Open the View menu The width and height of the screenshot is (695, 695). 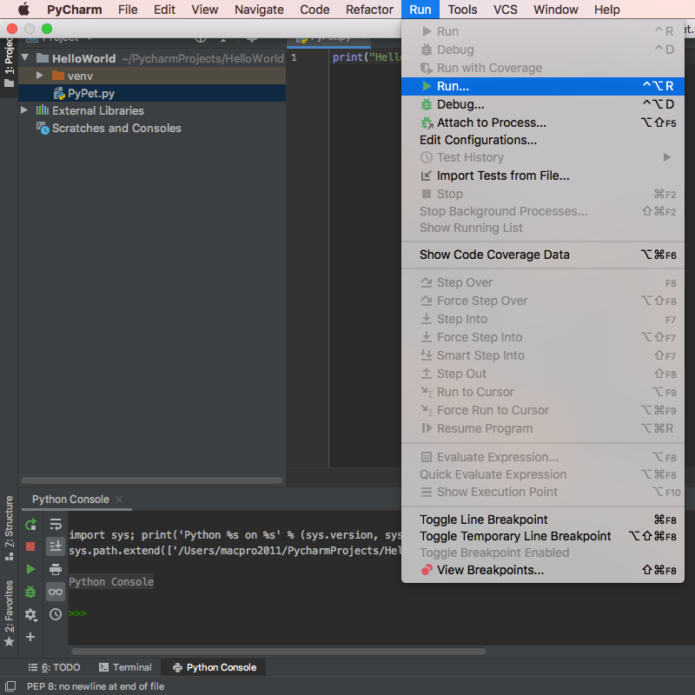(205, 10)
